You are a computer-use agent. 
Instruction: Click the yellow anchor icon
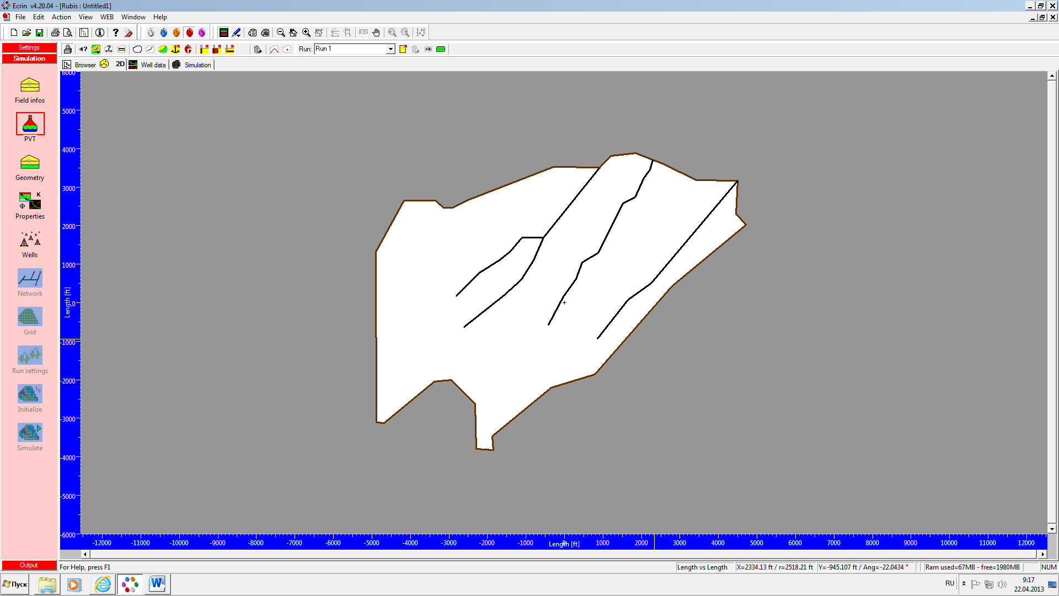pos(175,49)
